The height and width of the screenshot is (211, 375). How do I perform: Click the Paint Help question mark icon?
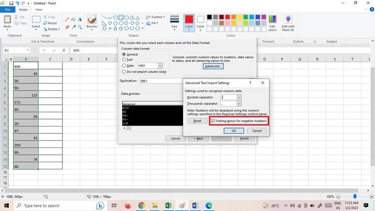click(372, 9)
